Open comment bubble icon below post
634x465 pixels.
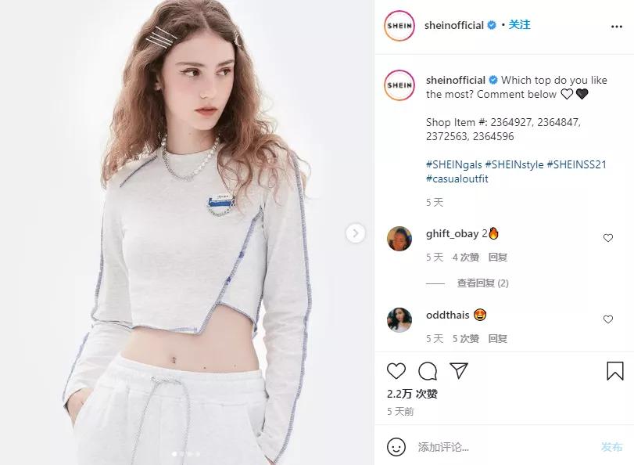point(428,371)
